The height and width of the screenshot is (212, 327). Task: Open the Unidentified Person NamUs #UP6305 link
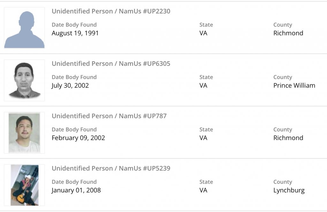[x=111, y=64]
